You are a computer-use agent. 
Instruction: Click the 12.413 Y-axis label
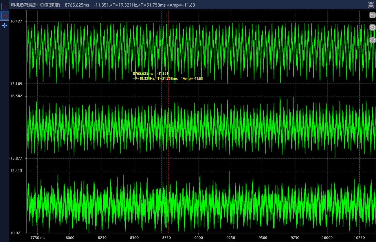pos(16,171)
